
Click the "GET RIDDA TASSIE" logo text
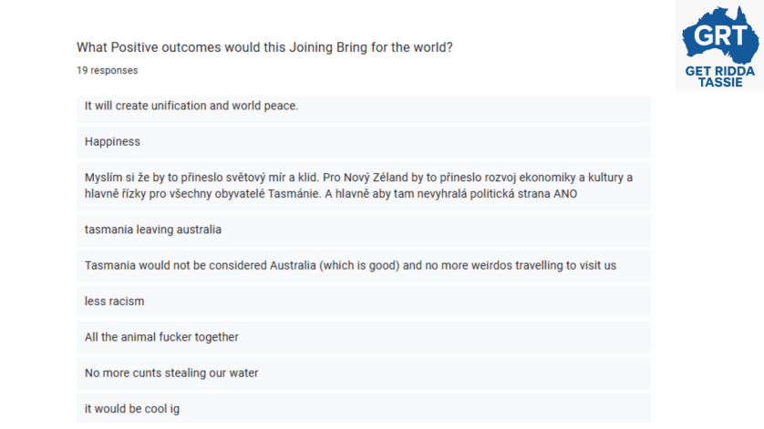[x=719, y=76]
